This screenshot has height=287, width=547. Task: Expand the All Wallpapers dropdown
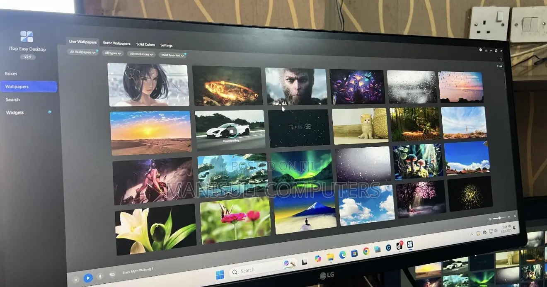82,52
